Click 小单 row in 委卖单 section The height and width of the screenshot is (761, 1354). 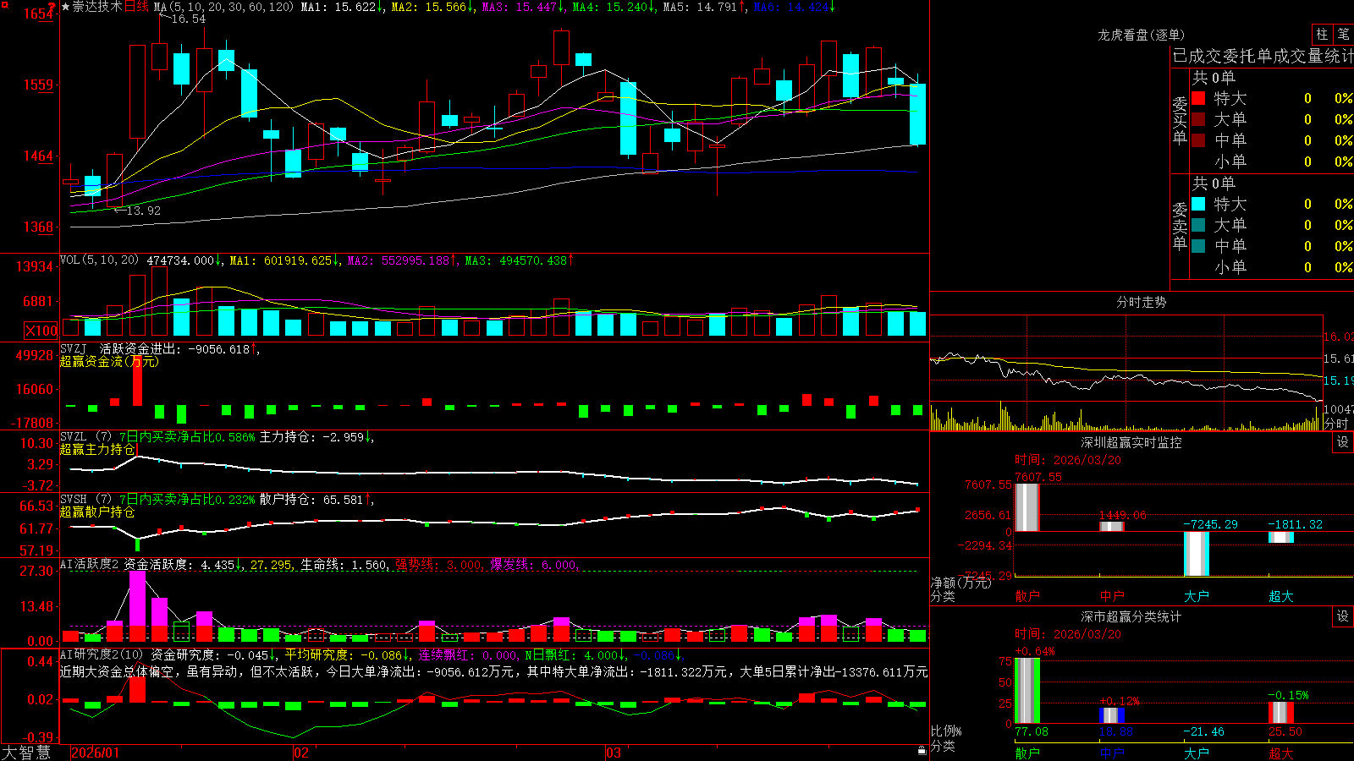[1272, 267]
